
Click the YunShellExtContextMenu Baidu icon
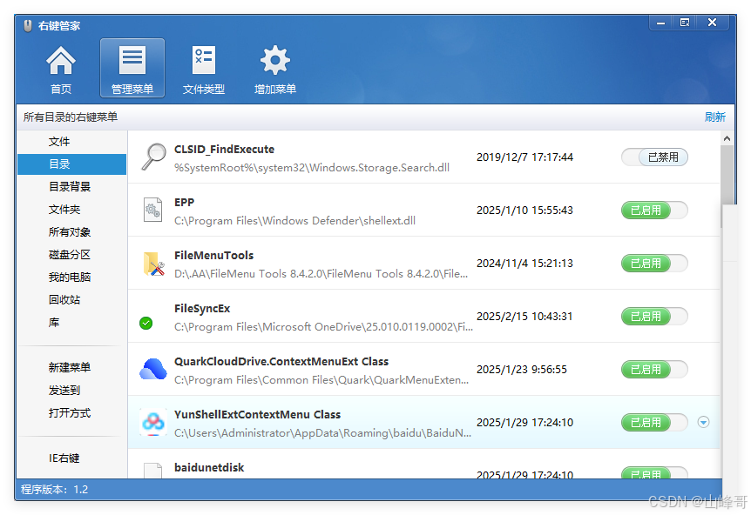pyautogui.click(x=153, y=422)
